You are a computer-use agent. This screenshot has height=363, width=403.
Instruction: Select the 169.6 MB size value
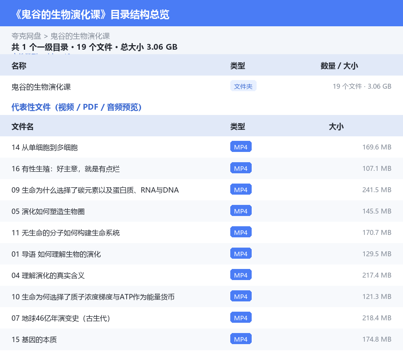[377, 147]
